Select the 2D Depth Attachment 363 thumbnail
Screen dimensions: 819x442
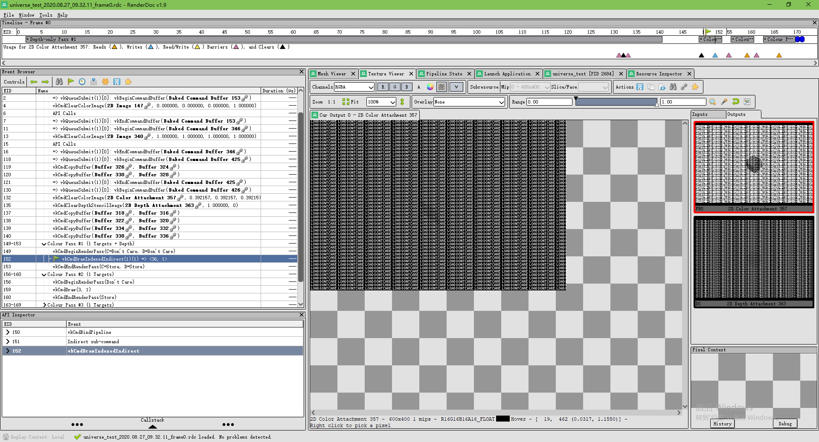[x=753, y=261]
